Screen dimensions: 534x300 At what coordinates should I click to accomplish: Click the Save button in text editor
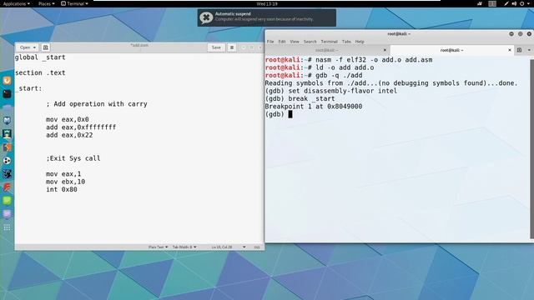pyautogui.click(x=216, y=47)
